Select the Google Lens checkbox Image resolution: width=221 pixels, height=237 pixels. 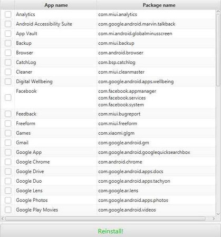8,191
